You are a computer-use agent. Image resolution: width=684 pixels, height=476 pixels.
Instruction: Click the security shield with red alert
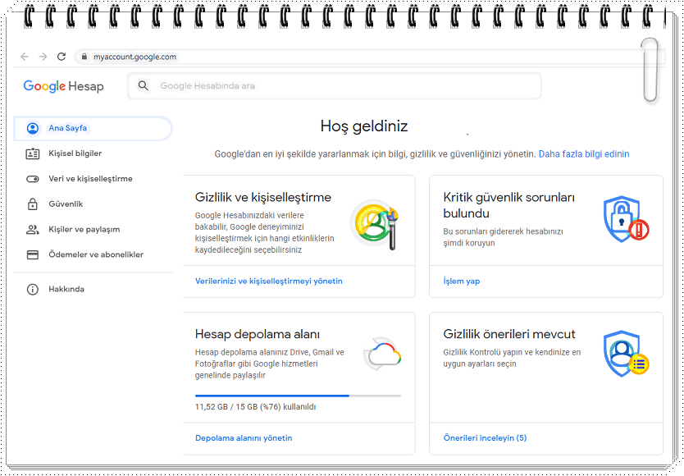[626, 219]
